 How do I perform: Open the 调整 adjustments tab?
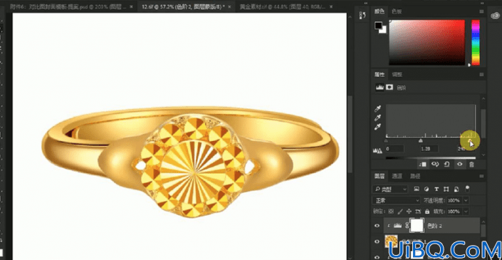click(397, 75)
